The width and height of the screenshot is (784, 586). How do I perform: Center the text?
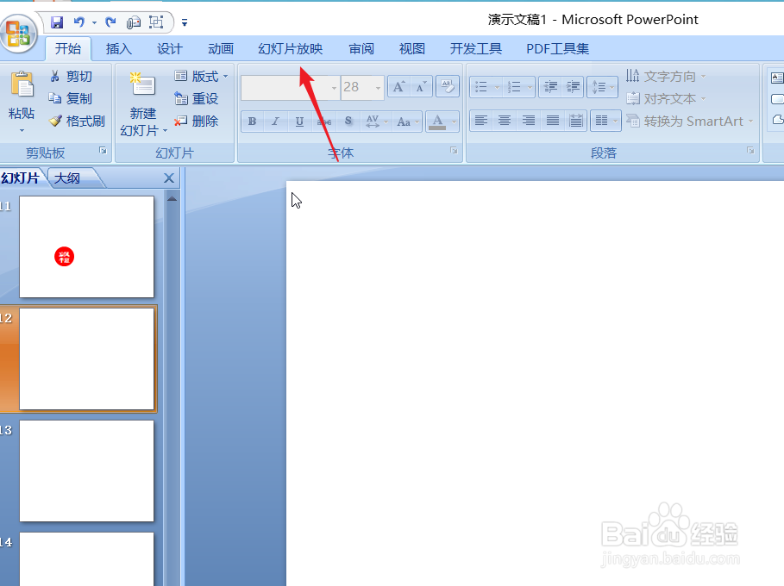[x=505, y=121]
